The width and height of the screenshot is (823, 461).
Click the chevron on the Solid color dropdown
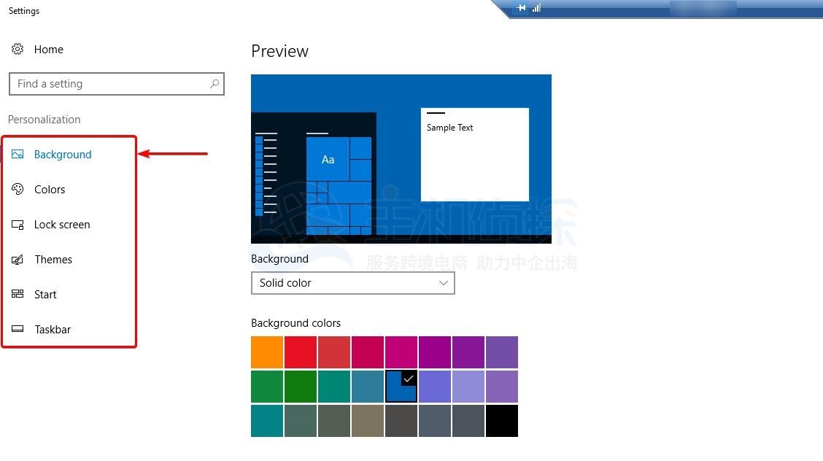pos(444,283)
